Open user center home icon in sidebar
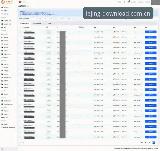The height and width of the screenshot is (151, 160). click(2, 7)
